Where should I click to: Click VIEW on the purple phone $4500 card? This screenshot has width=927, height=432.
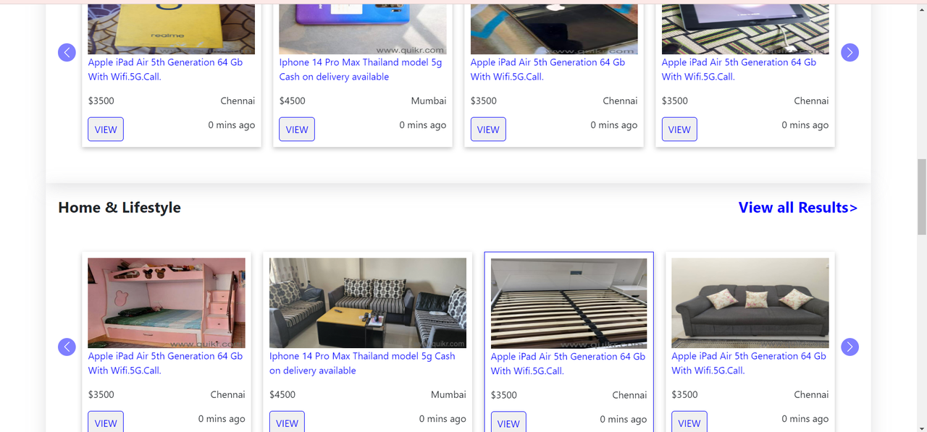pos(297,130)
